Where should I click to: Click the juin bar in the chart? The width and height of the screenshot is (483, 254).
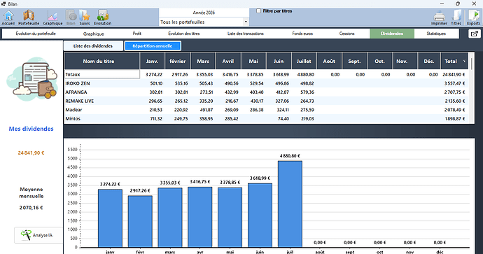pos(260,216)
